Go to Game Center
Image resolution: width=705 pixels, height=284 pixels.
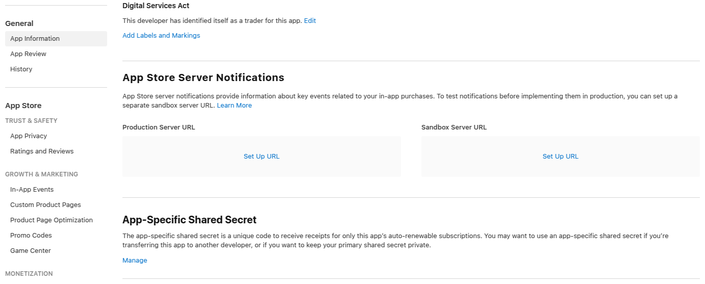pos(31,251)
